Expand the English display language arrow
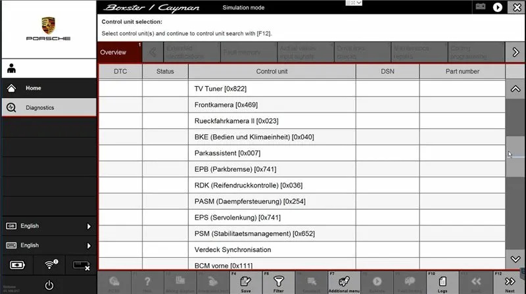The image size is (526, 294). click(x=89, y=226)
